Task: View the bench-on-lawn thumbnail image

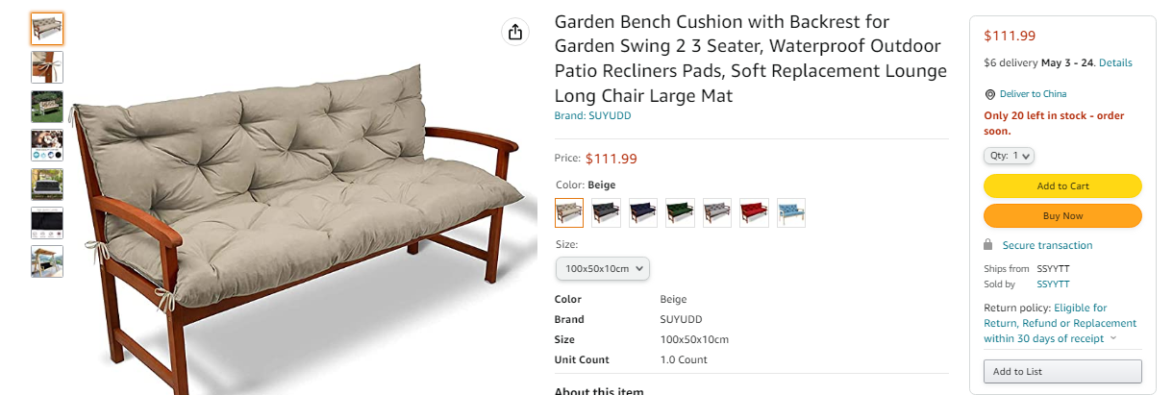Action: click(x=47, y=106)
